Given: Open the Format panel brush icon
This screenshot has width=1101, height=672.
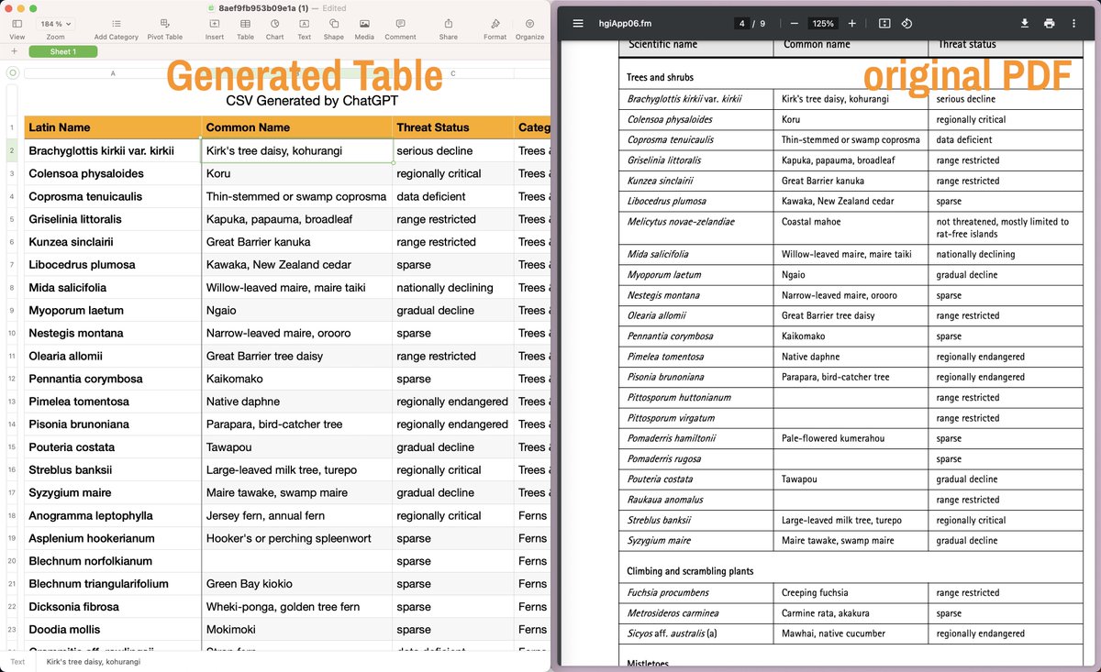Looking at the screenshot, I should tap(495, 24).
